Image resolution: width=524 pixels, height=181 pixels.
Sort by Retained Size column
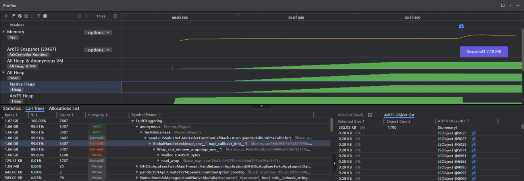coord(351,121)
